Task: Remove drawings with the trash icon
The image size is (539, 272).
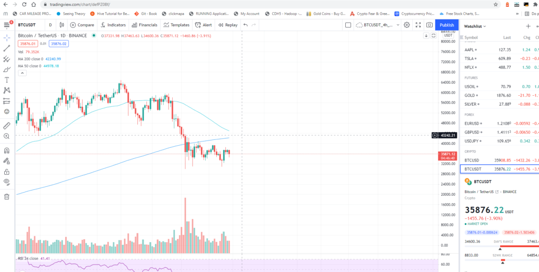Action: (x=7, y=197)
